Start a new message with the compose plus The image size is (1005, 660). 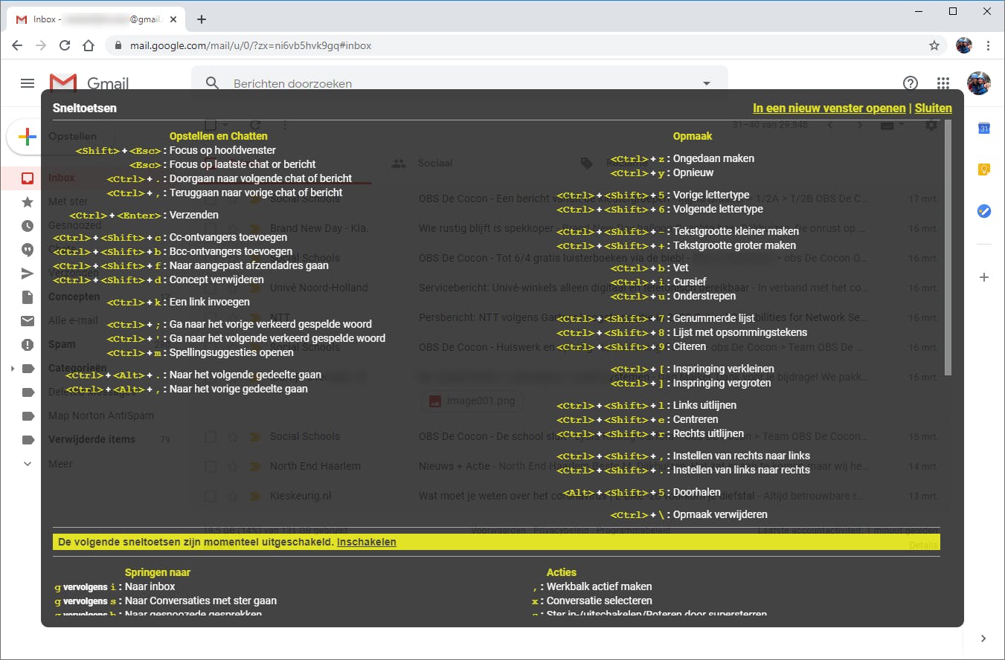click(x=27, y=137)
